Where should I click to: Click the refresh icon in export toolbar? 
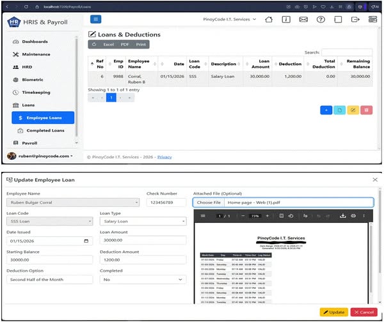coord(94,44)
